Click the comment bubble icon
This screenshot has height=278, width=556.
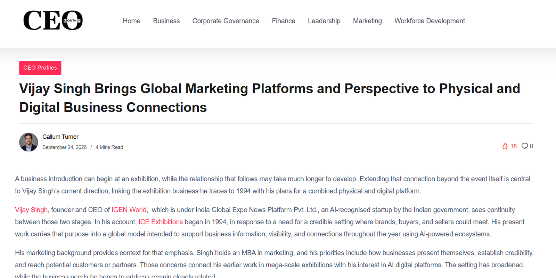point(525,146)
